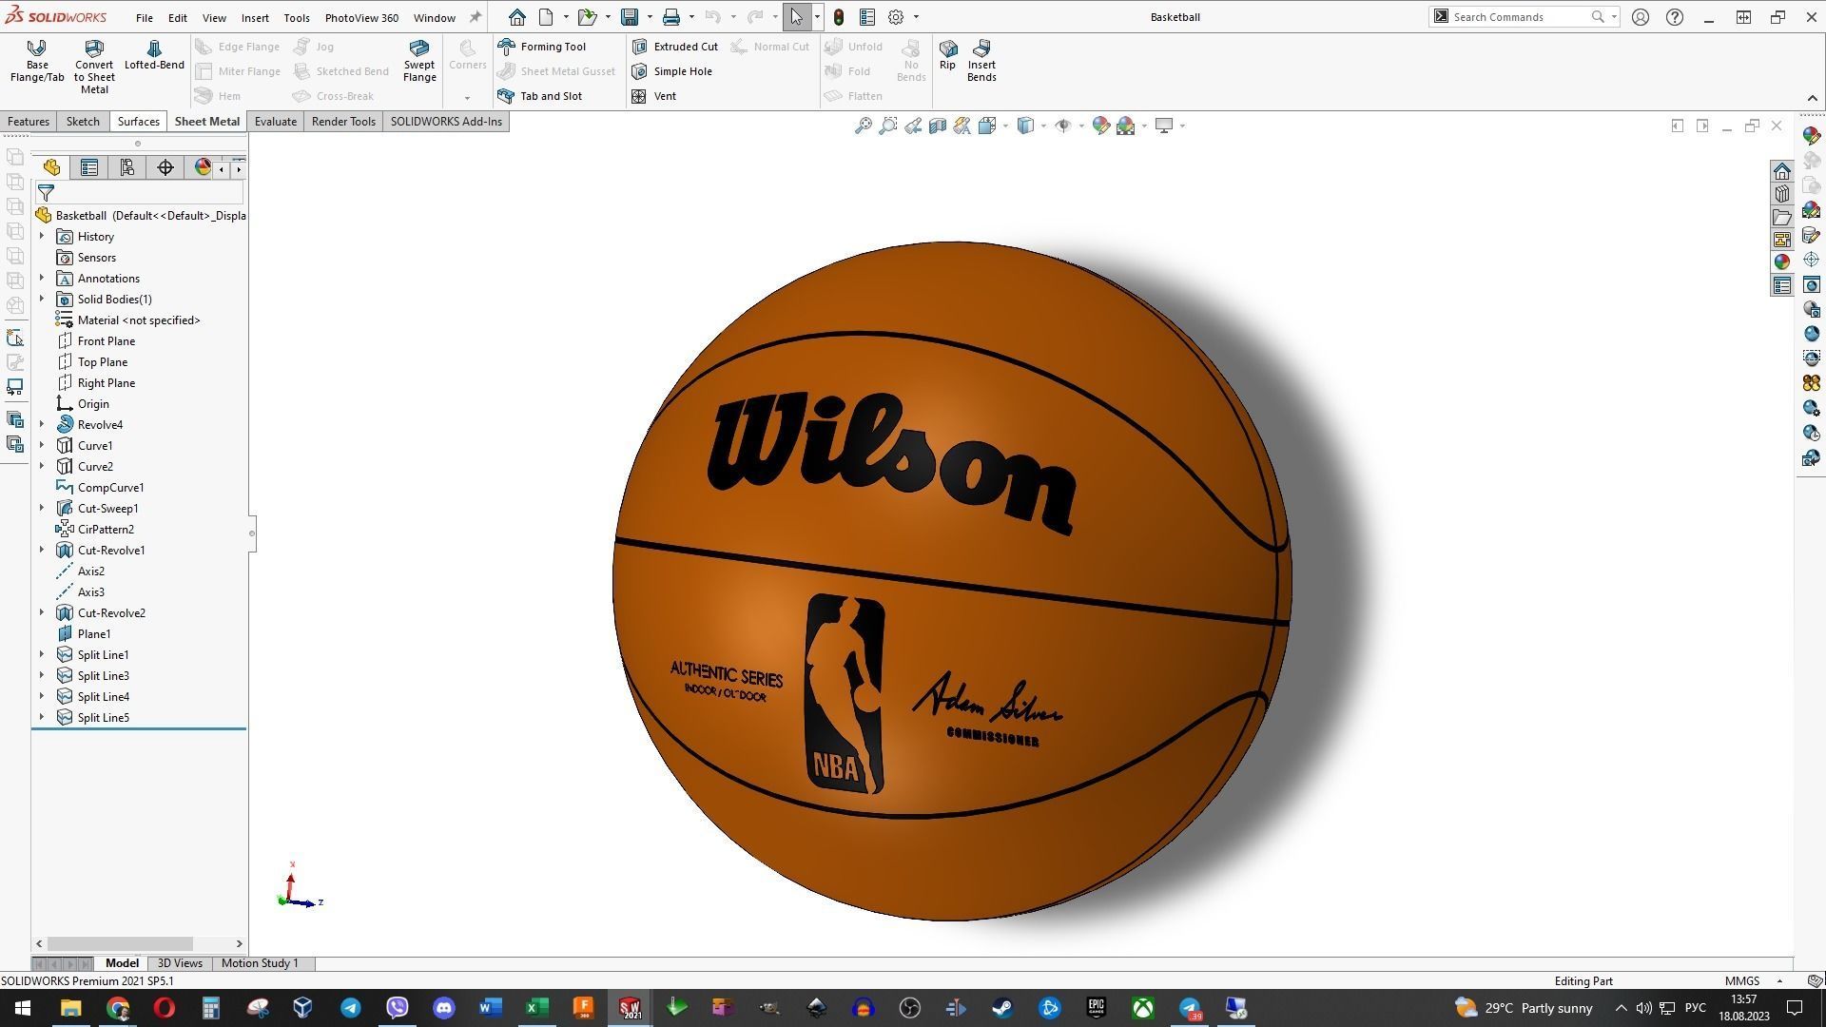Expand the Solid Bodies(1) node
Screen dimensions: 1826x1027
click(x=42, y=299)
